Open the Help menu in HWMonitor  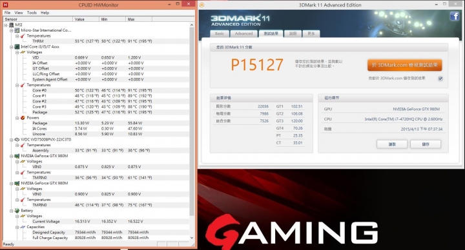45,13
